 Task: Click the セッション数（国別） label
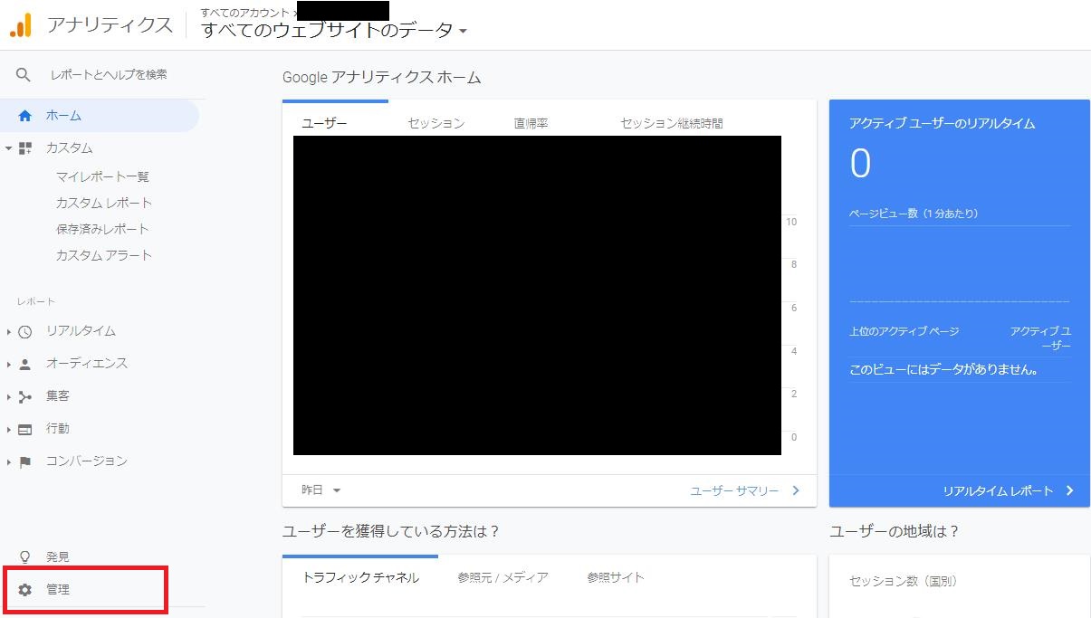pyautogui.click(x=903, y=581)
